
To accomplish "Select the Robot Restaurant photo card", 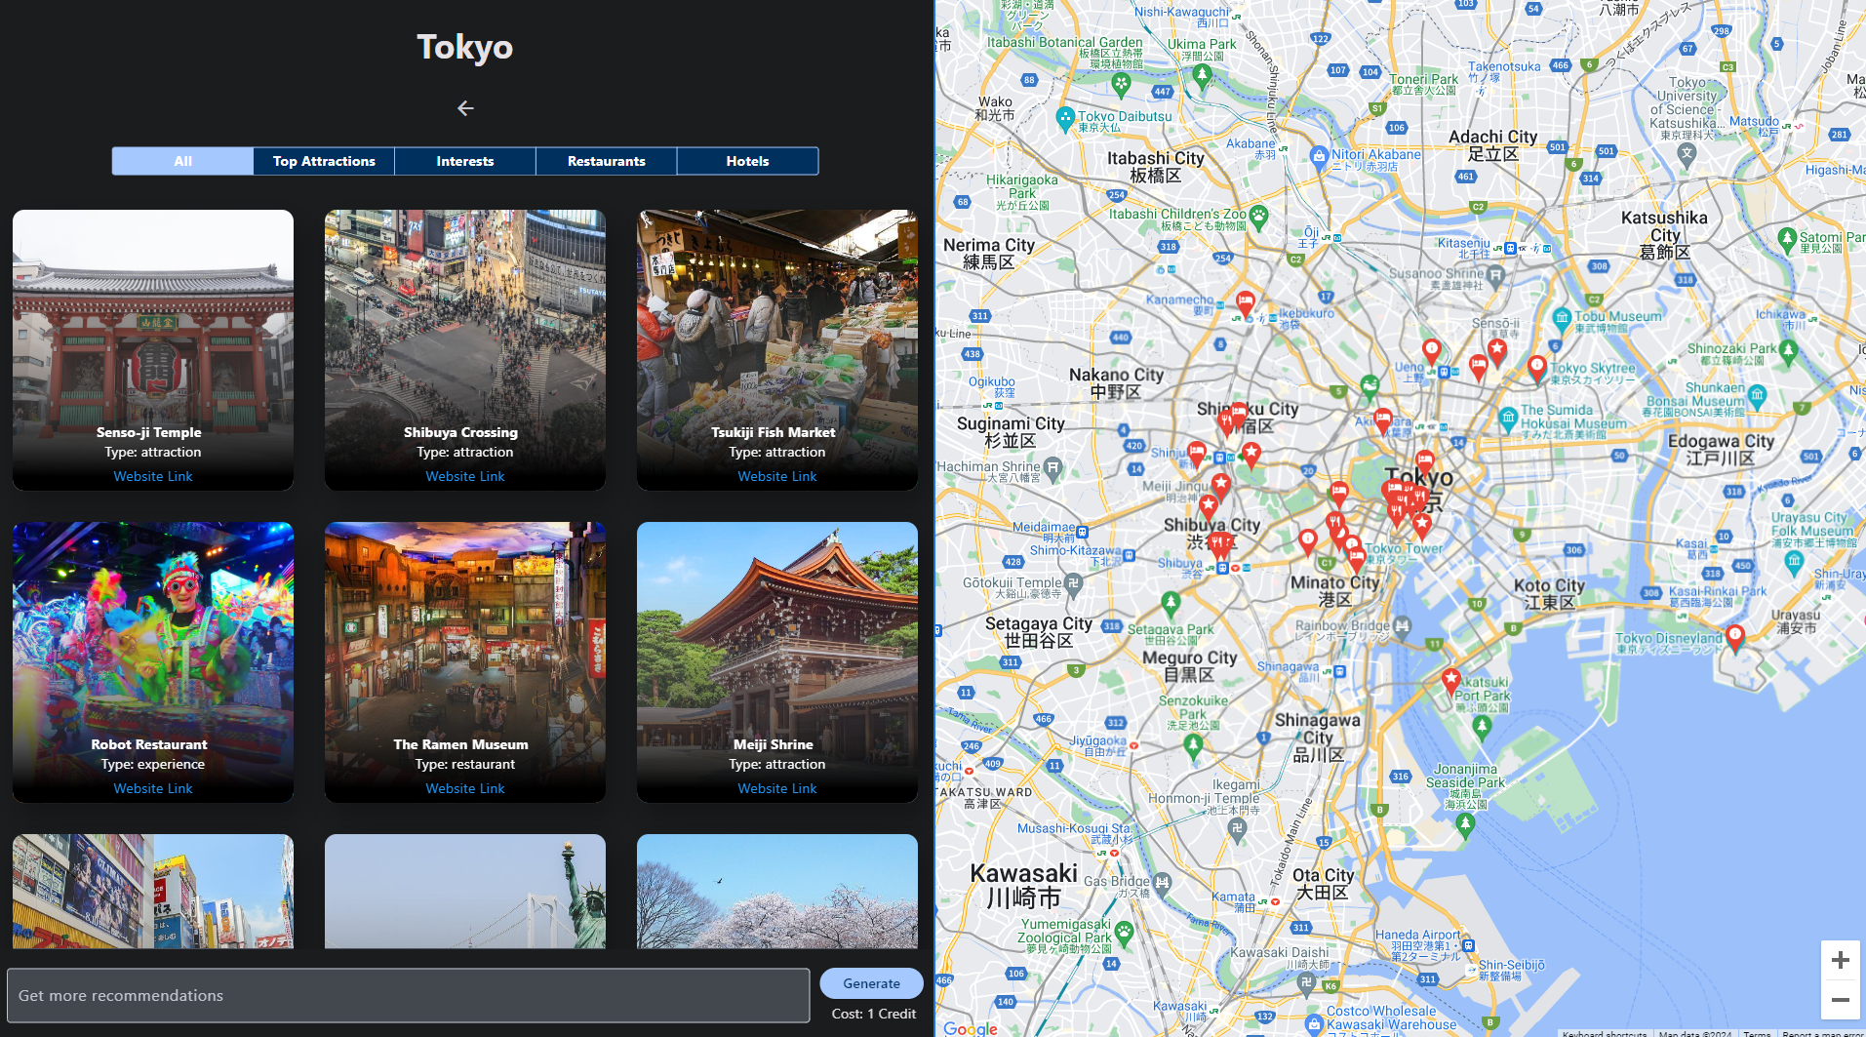I will [x=153, y=662].
